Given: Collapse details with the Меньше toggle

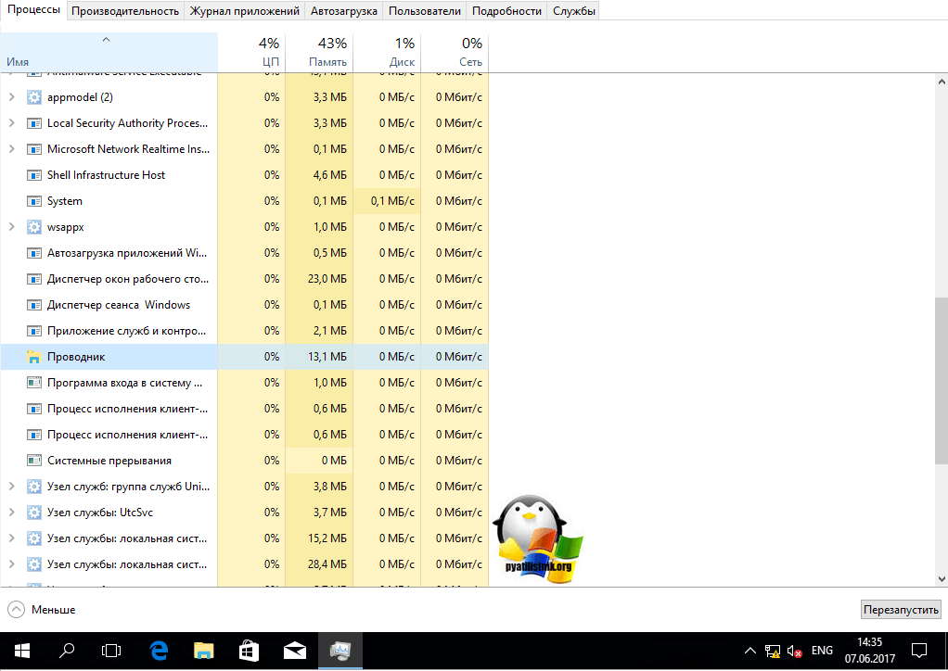Looking at the screenshot, I should (x=42, y=610).
